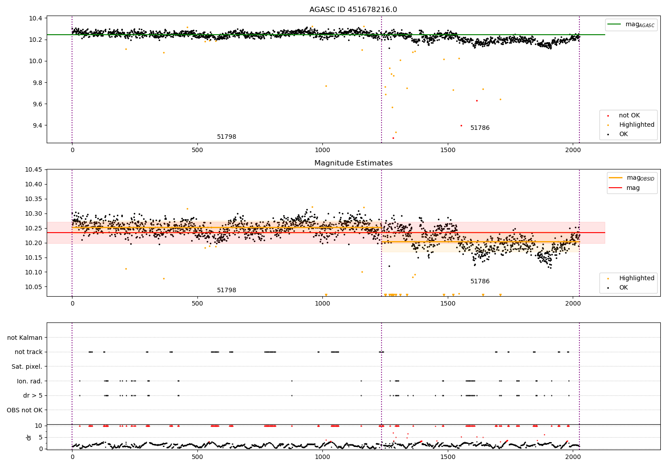Click the 10.4 tick label on top plot

(36, 18)
